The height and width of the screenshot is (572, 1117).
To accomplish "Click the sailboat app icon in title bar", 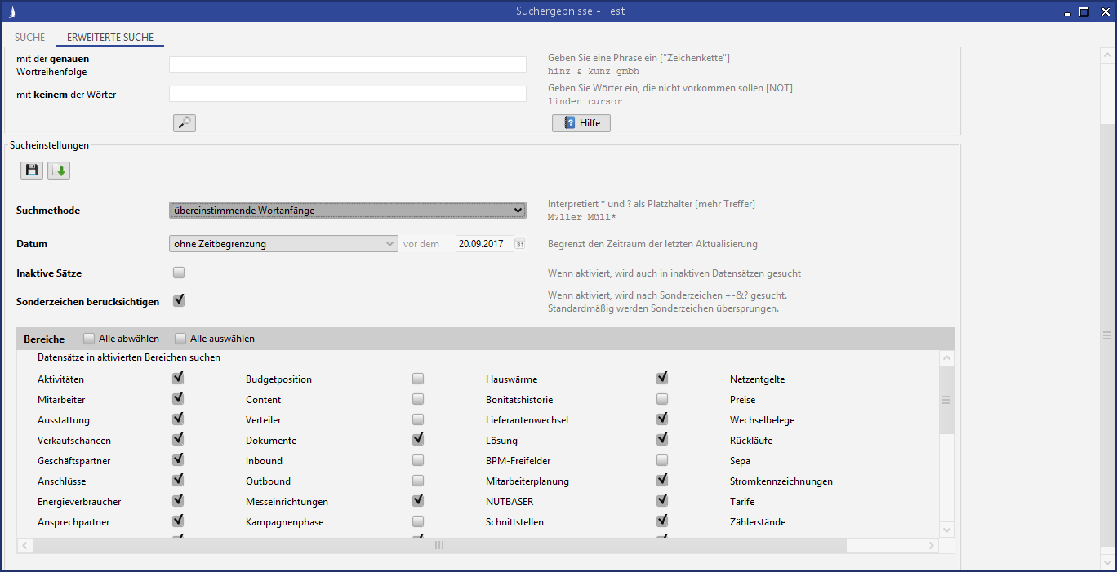I will (11, 11).
